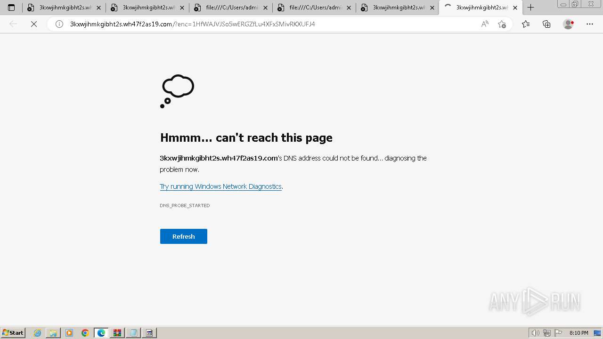
Task: Switch to the third file:///C:/Users tab
Action: 231,8
